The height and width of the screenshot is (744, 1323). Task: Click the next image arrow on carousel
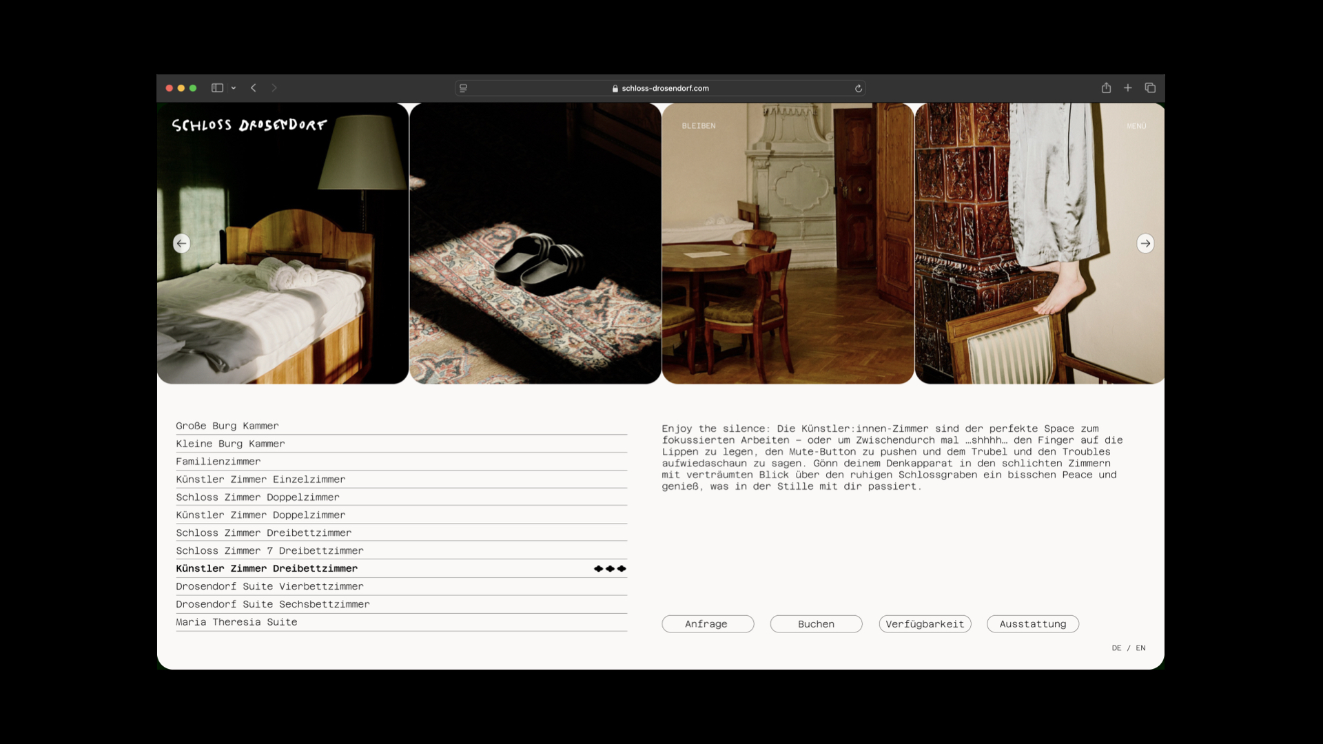point(1145,243)
